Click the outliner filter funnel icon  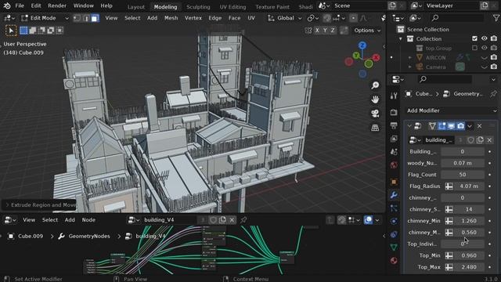pyautogui.click(x=496, y=18)
